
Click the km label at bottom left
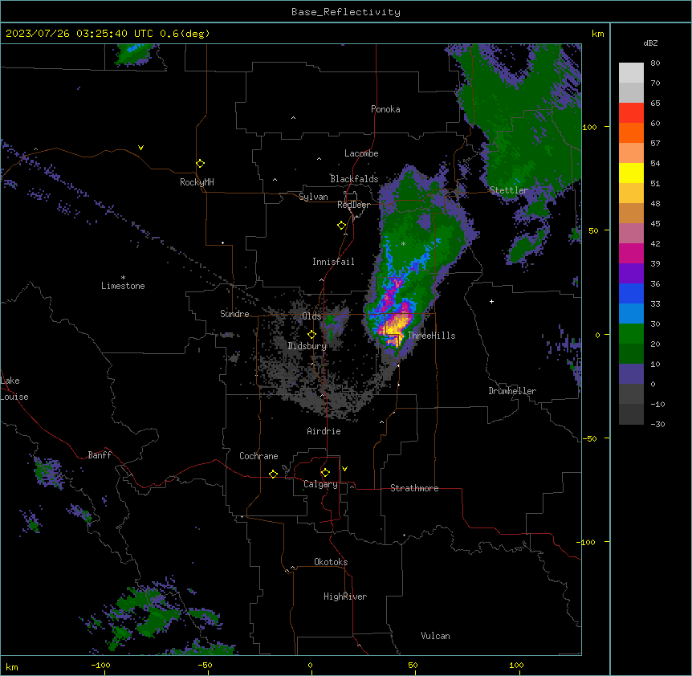click(x=12, y=666)
